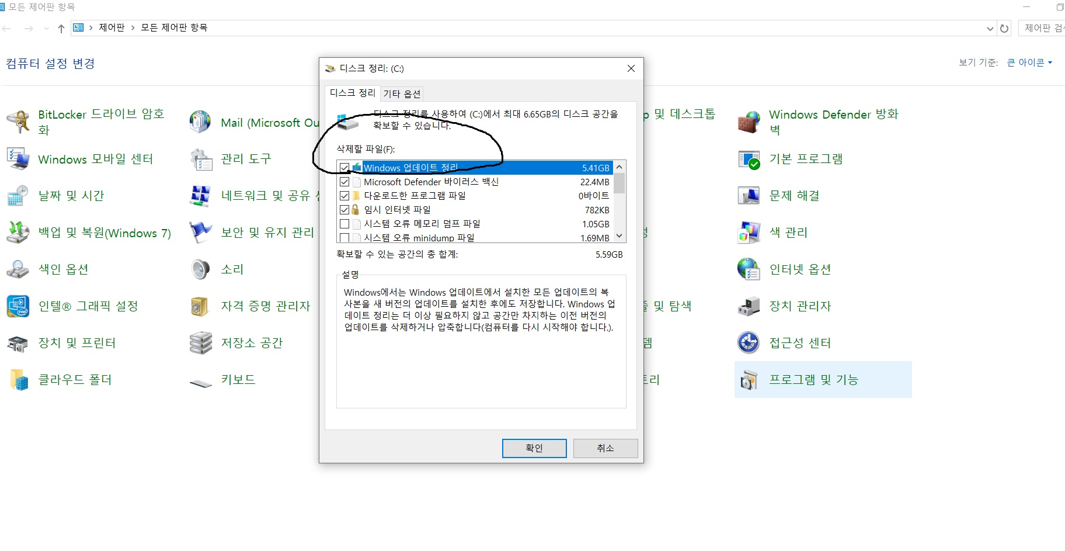Uncheck Microsoft Defender 바이러스 백신 checkbox
1065x551 pixels.
pyautogui.click(x=344, y=182)
